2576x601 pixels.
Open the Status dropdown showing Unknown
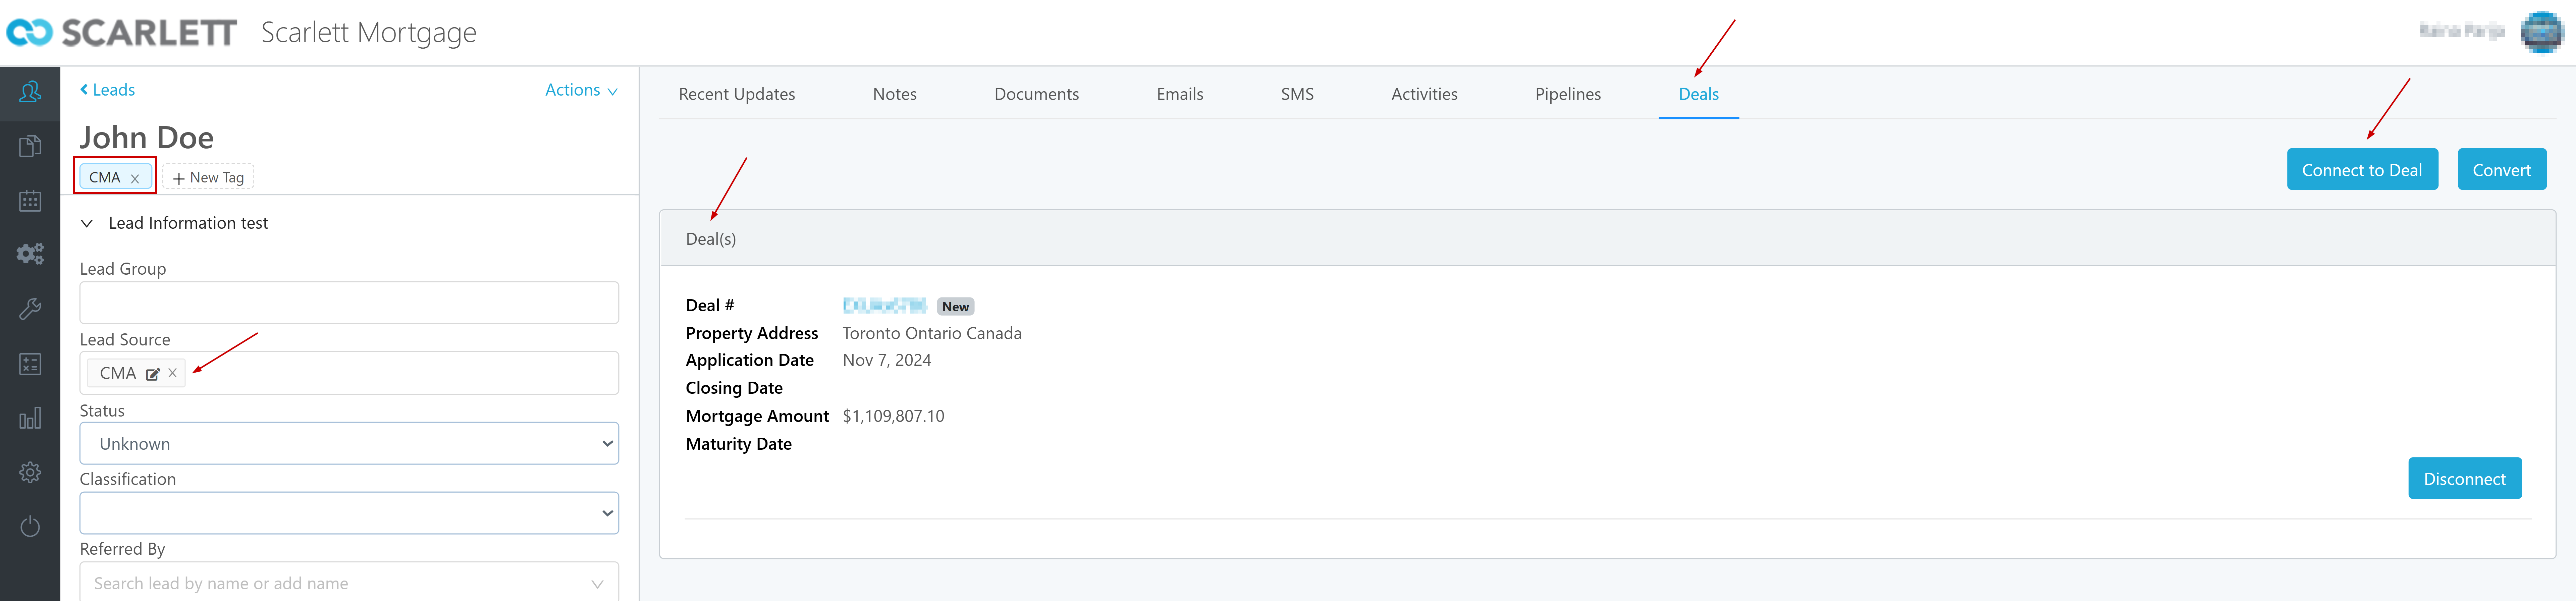pos(348,443)
